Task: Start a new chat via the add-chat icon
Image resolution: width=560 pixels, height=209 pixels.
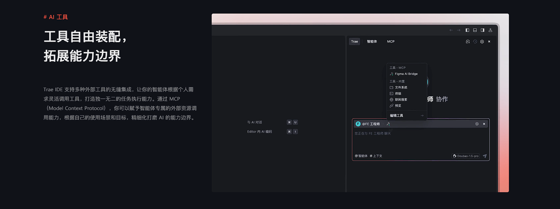Action: 468,42
